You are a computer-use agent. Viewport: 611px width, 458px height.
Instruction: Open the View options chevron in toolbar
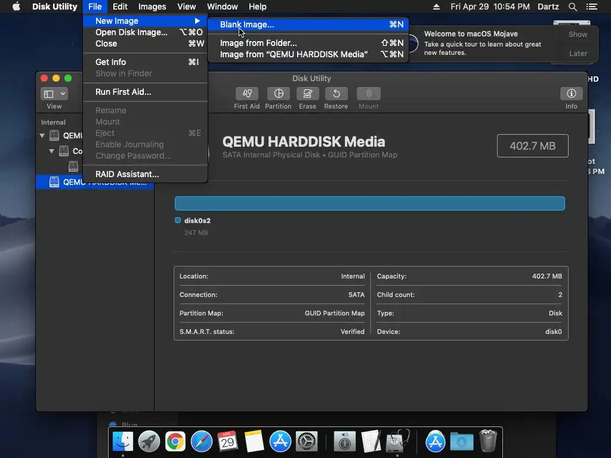click(x=63, y=94)
